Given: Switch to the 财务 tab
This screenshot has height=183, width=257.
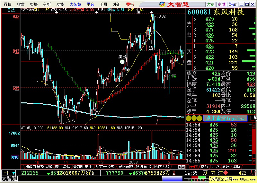Looking at the screenshot, I should [204, 167].
